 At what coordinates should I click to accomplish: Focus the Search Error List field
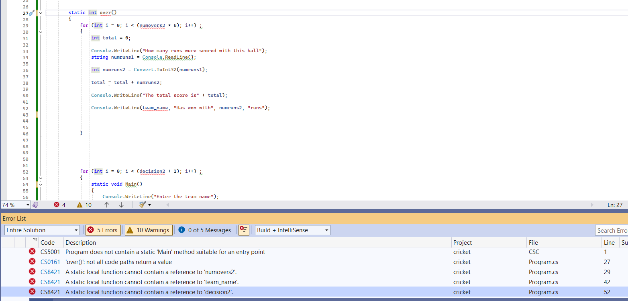click(611, 230)
